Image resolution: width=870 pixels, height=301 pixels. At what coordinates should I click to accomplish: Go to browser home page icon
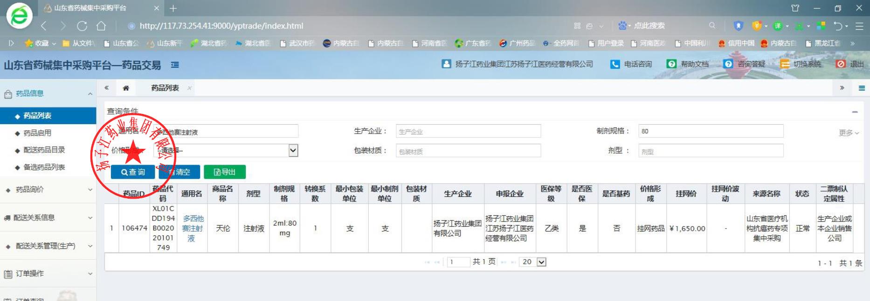coord(101,26)
